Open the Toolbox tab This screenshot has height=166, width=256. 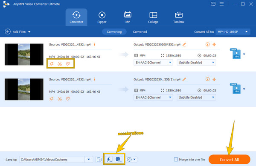pyautogui.click(x=179, y=17)
